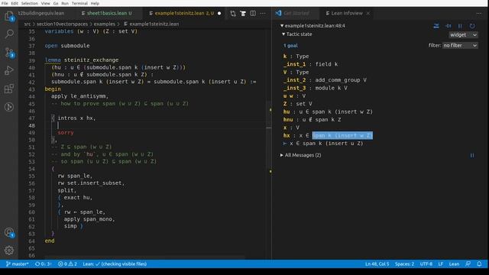Viewport: 489px width, 275px height.
Task: Open the File menu
Action: tap(5, 3)
